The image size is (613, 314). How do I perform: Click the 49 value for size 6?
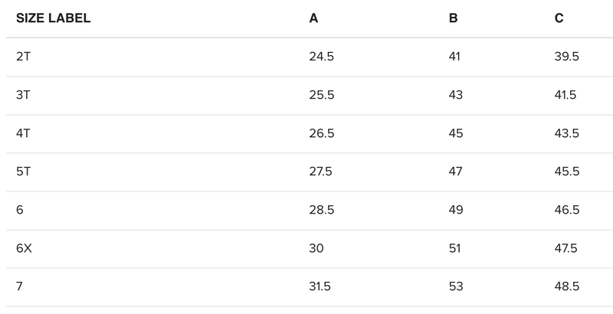[x=456, y=210]
